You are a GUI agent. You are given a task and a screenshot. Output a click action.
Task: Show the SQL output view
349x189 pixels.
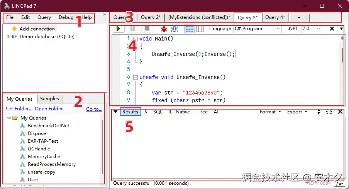(158, 112)
